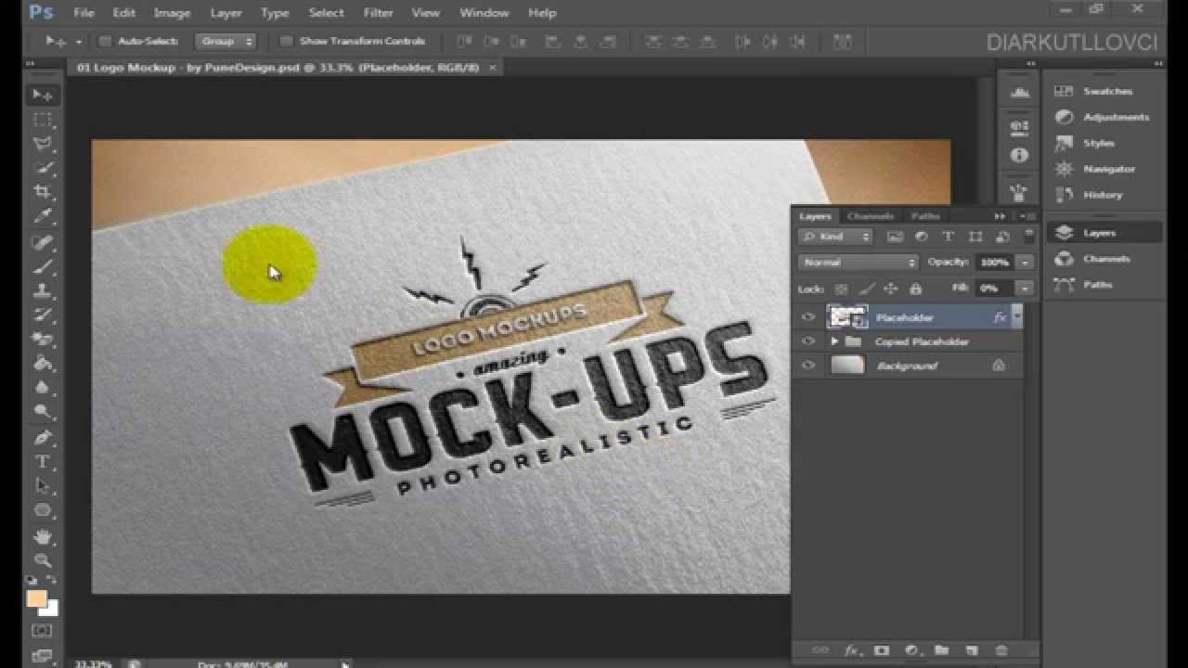This screenshot has width=1188, height=668.
Task: Enable the Auto-Select checkbox
Action: [105, 41]
